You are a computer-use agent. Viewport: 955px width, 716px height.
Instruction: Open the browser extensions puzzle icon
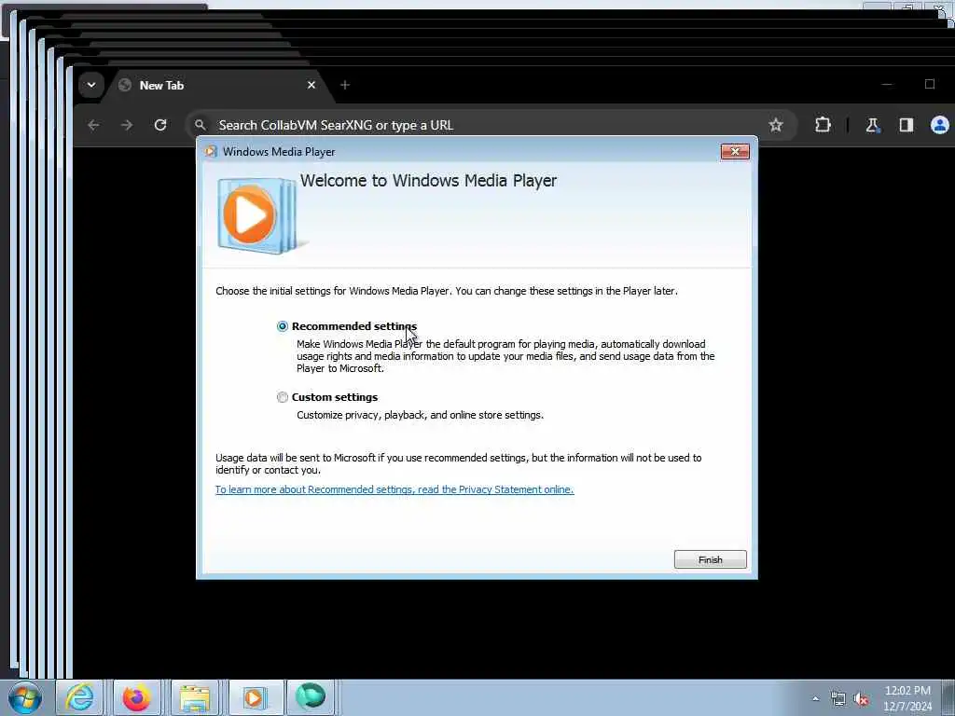point(823,126)
